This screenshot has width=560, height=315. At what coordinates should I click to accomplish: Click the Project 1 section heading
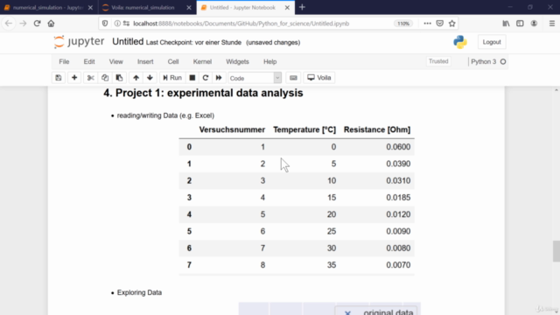pos(203,93)
